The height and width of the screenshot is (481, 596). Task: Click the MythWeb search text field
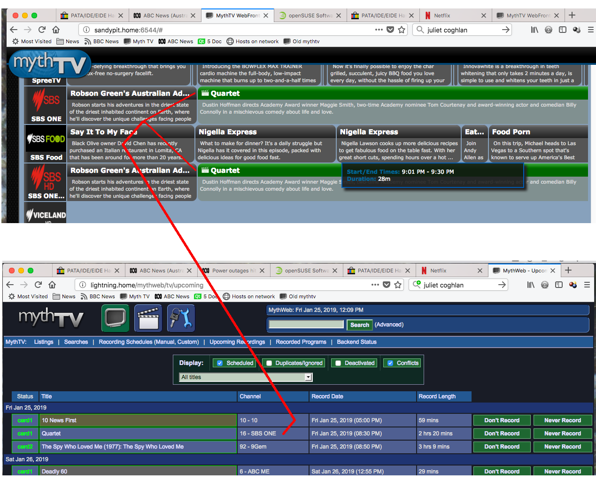[306, 324]
